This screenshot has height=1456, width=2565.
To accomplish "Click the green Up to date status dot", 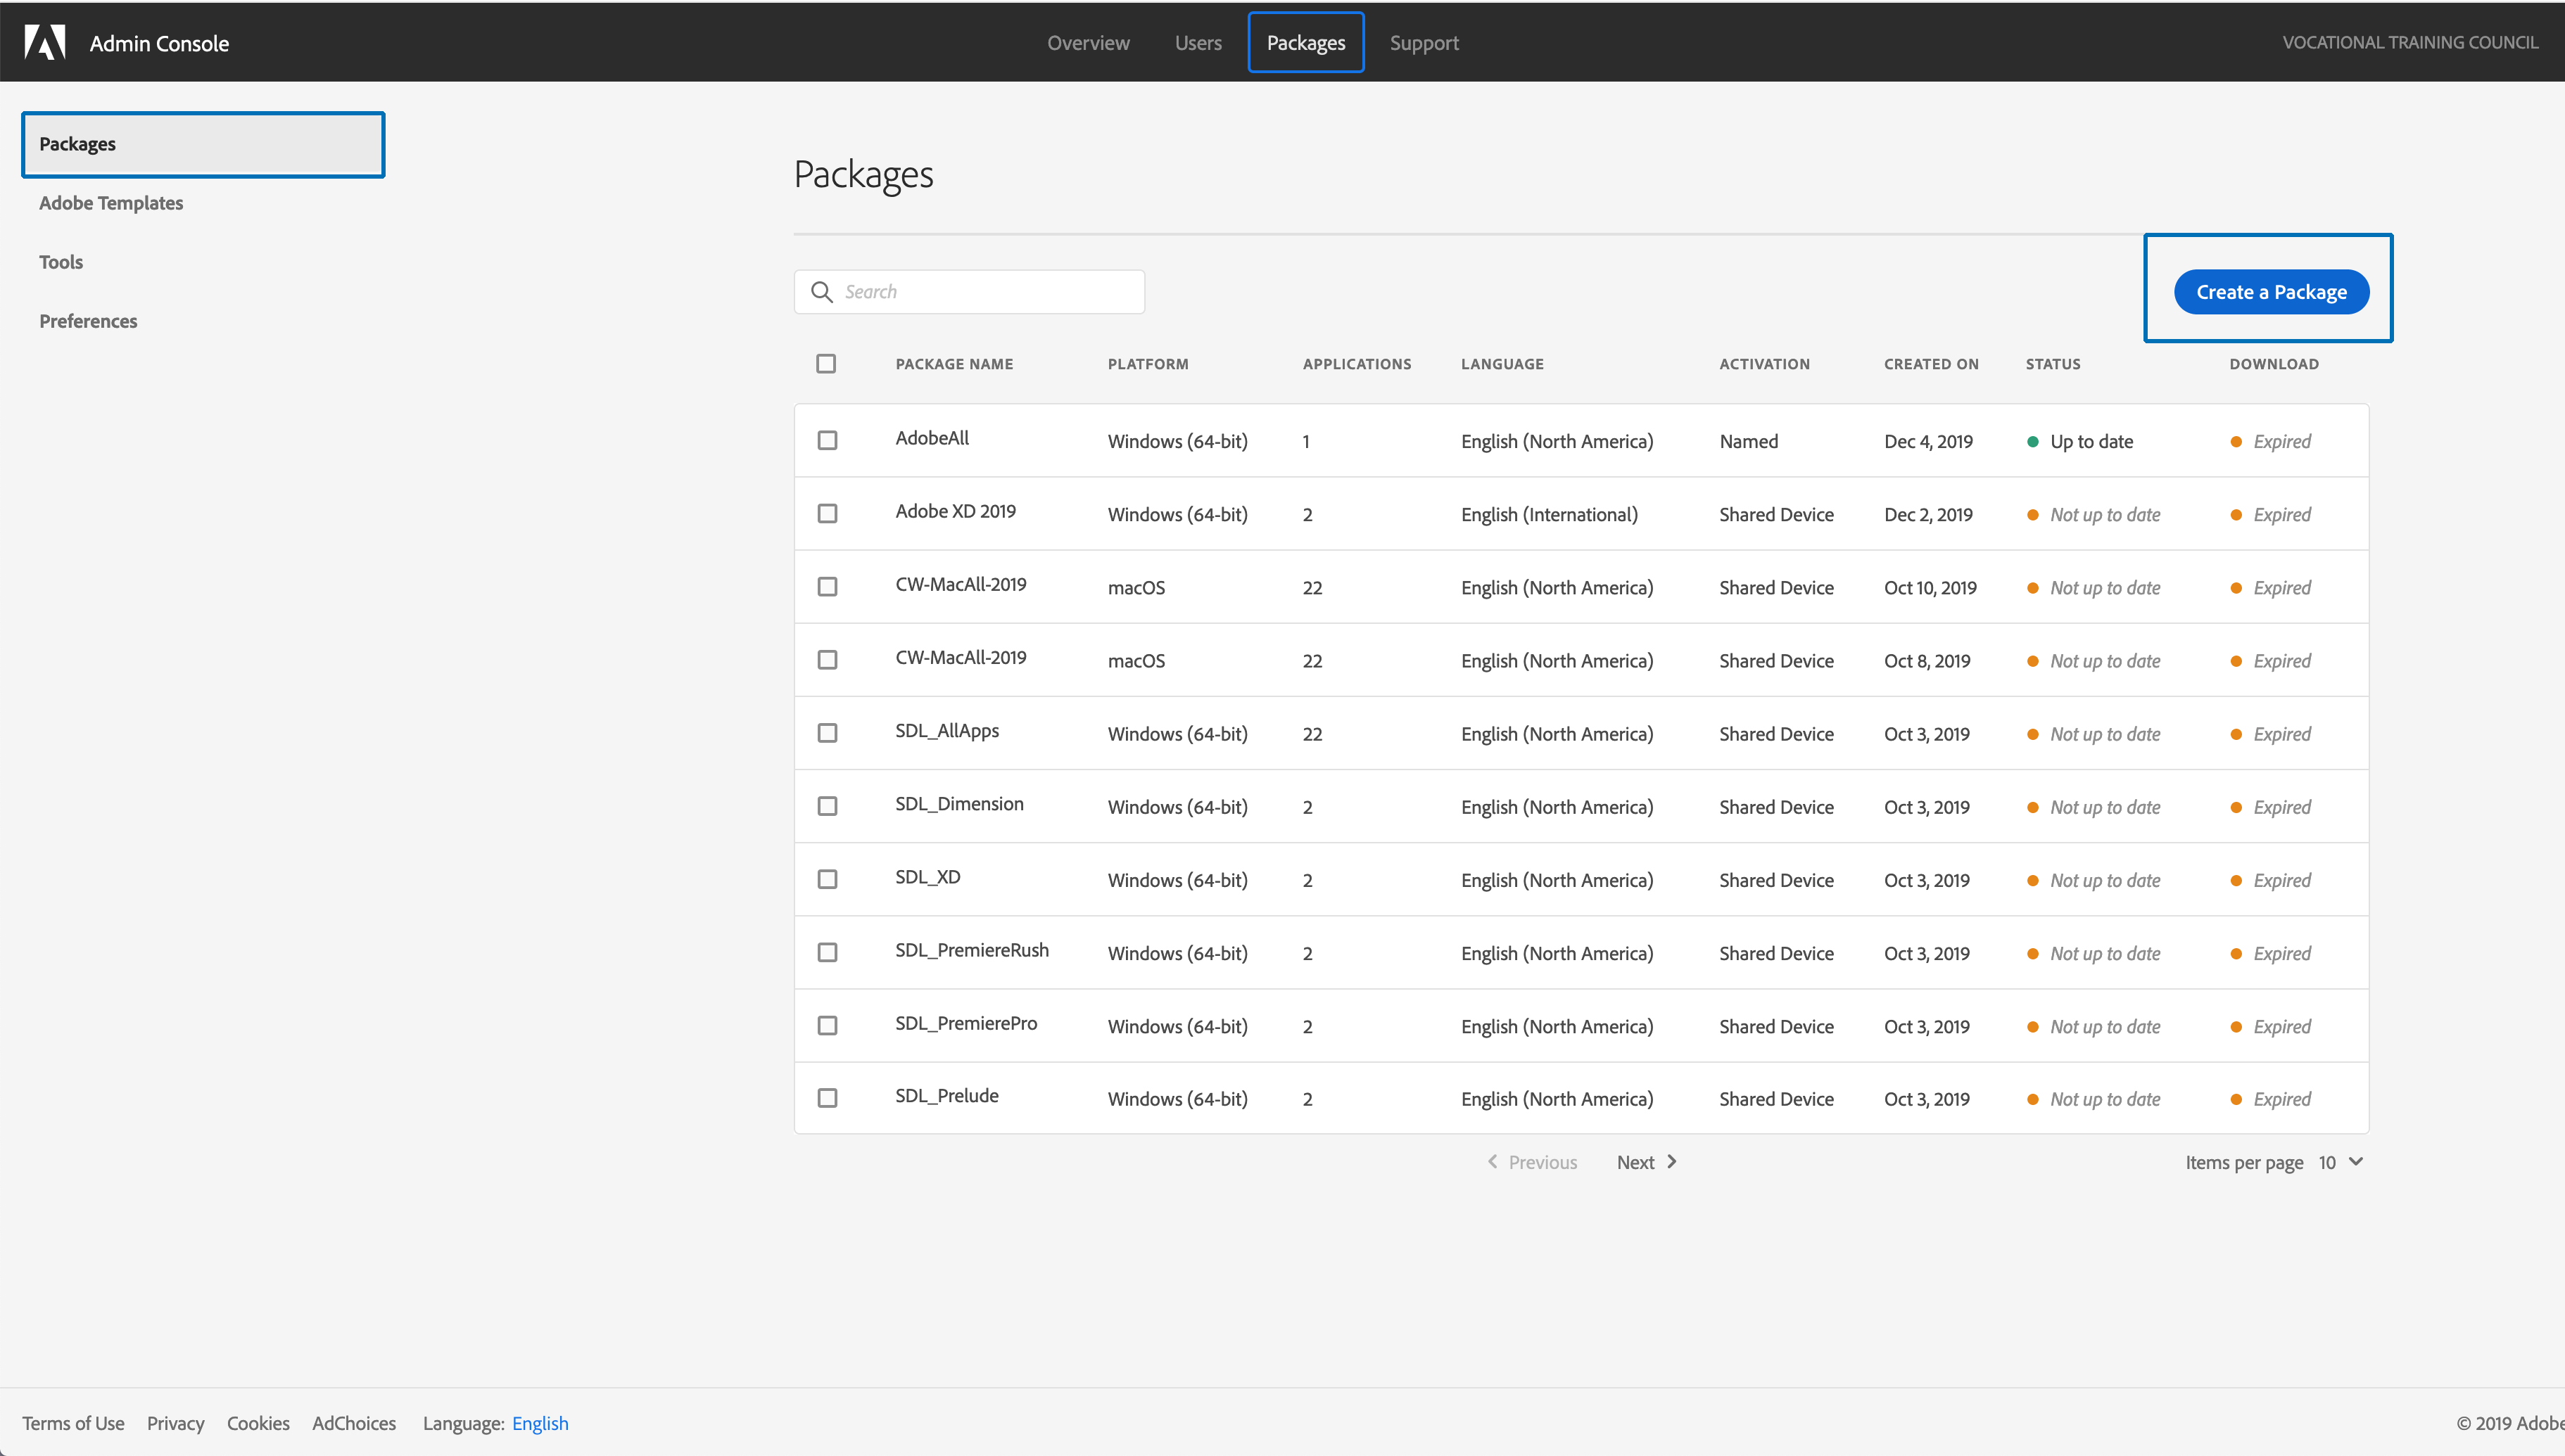I will tap(2032, 442).
